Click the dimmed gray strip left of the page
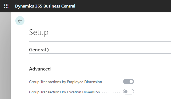Image resolution: width=171 pixels, height=99 pixels. click(5, 56)
